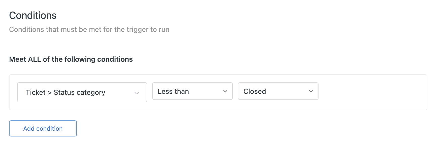Change the comparison operator from Less than
The width and height of the screenshot is (439, 145).
[x=193, y=91]
